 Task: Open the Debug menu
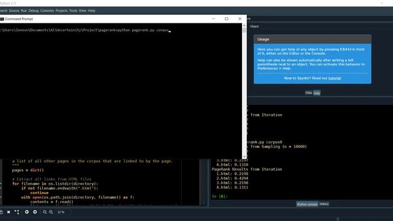coord(34,11)
